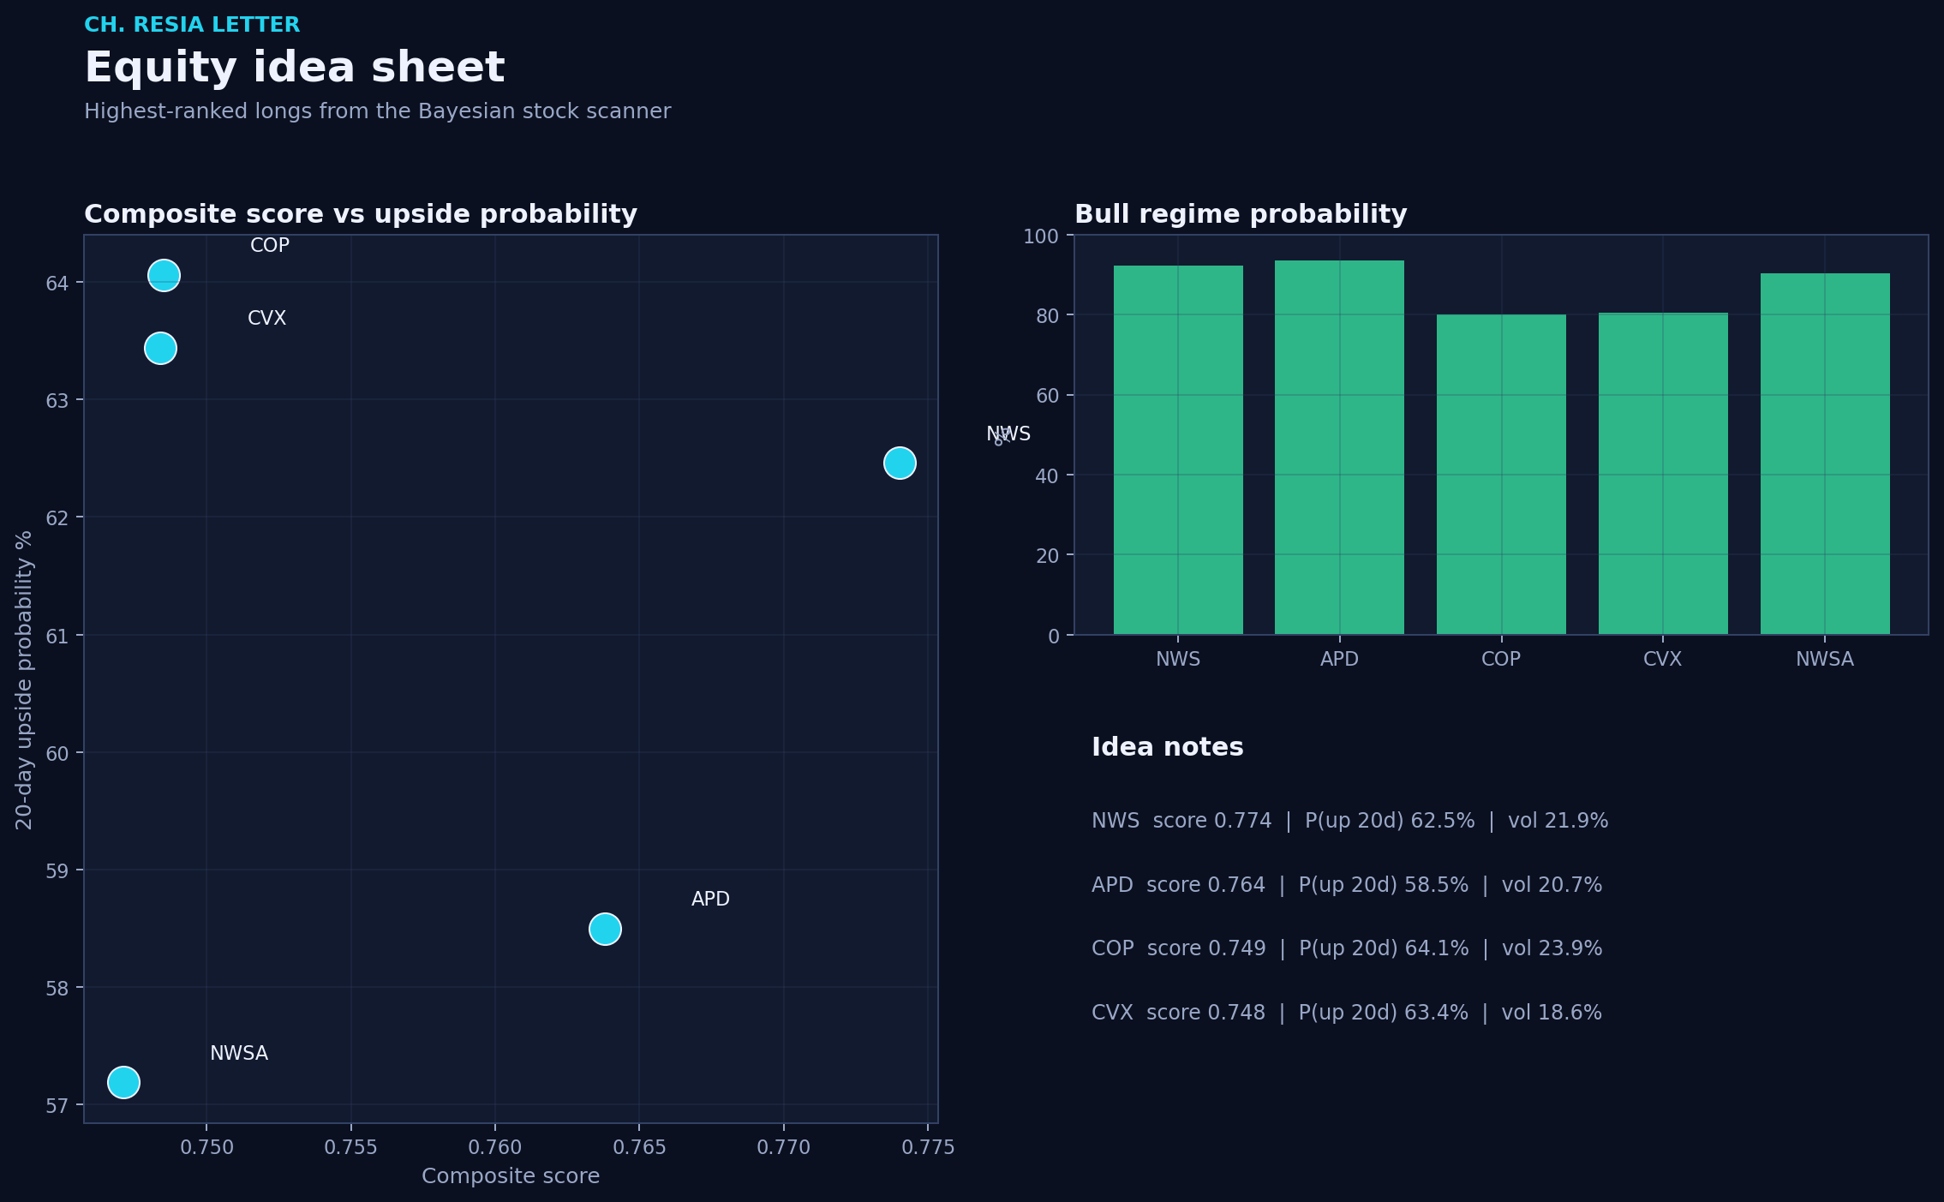Click the NWSA scatter point

[x=123, y=1082]
